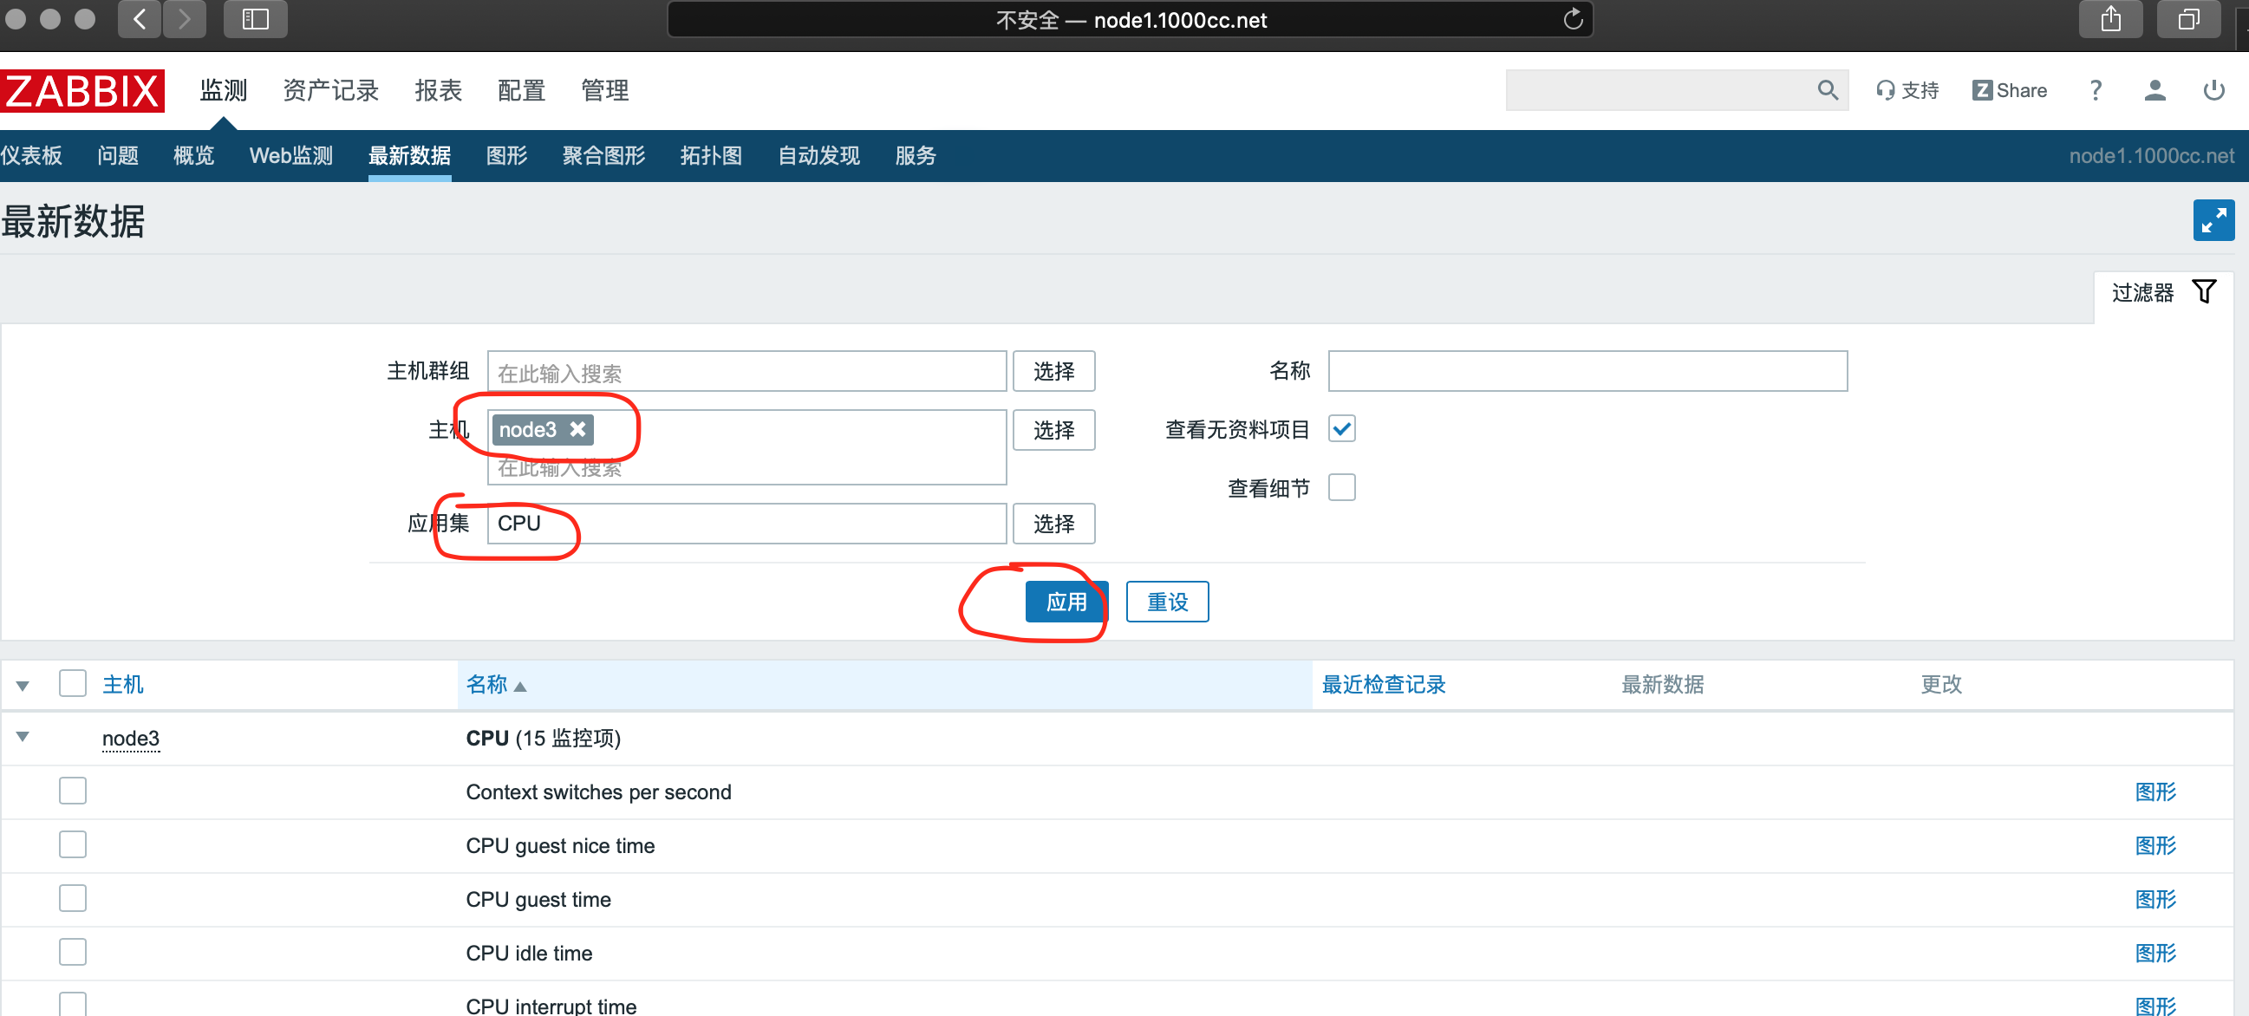
Task: Click the help question mark icon
Action: pos(2096,90)
